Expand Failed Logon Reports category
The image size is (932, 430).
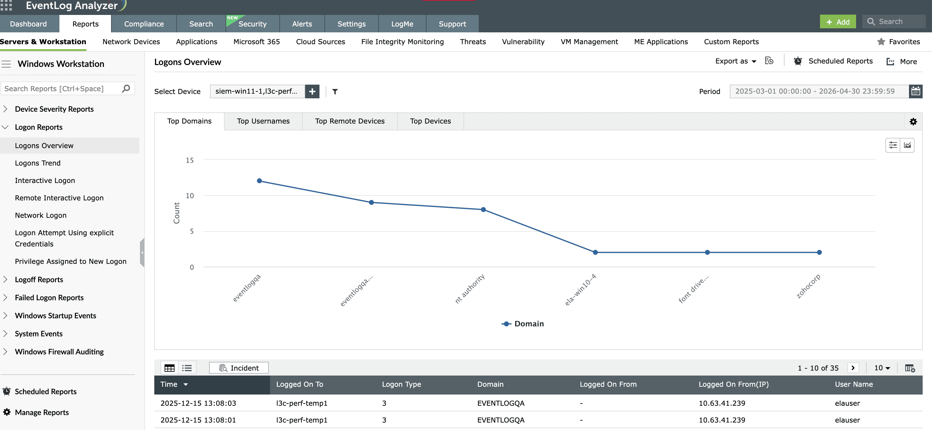[5, 297]
